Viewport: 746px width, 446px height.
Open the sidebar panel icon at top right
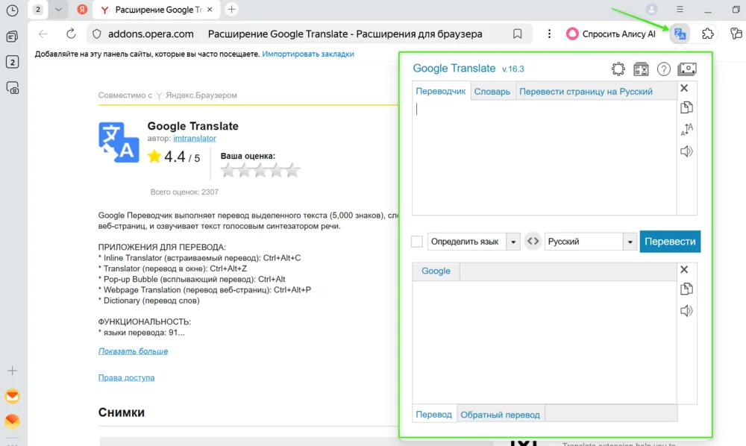(736, 34)
